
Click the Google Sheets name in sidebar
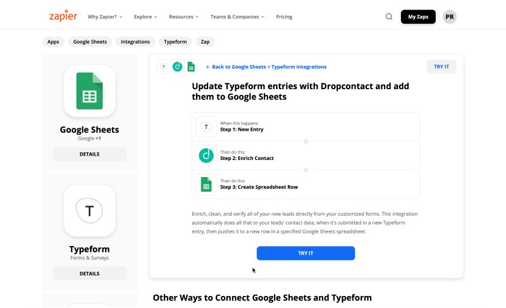pyautogui.click(x=89, y=130)
